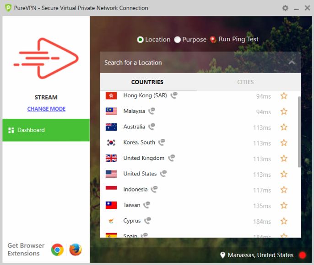Click the red connection status dot
Screen dimensions: 314x265
[x=302, y=255]
